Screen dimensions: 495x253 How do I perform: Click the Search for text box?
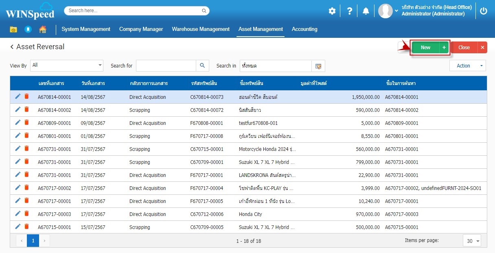click(166, 66)
